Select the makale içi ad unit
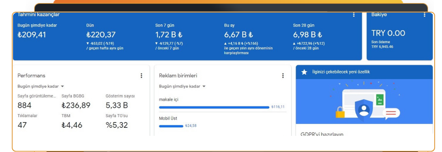Image resolution: width=442 pixels, height=152 pixels. (169, 99)
